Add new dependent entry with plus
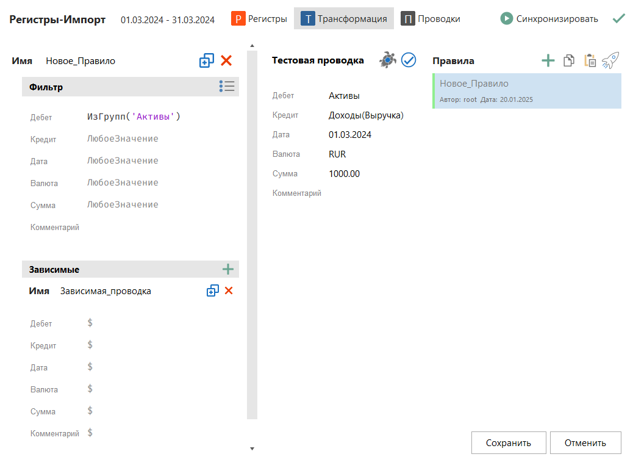This screenshot has height=465, width=633. (228, 269)
